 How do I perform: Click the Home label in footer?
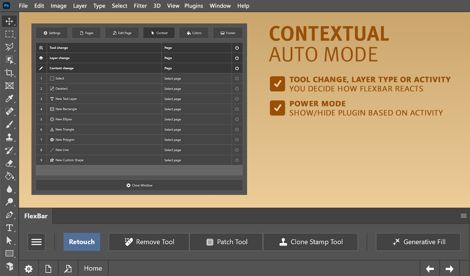point(93,268)
